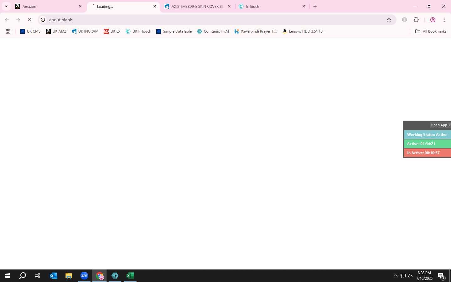Open the network status tray icon
The width and height of the screenshot is (451, 282).
403,276
